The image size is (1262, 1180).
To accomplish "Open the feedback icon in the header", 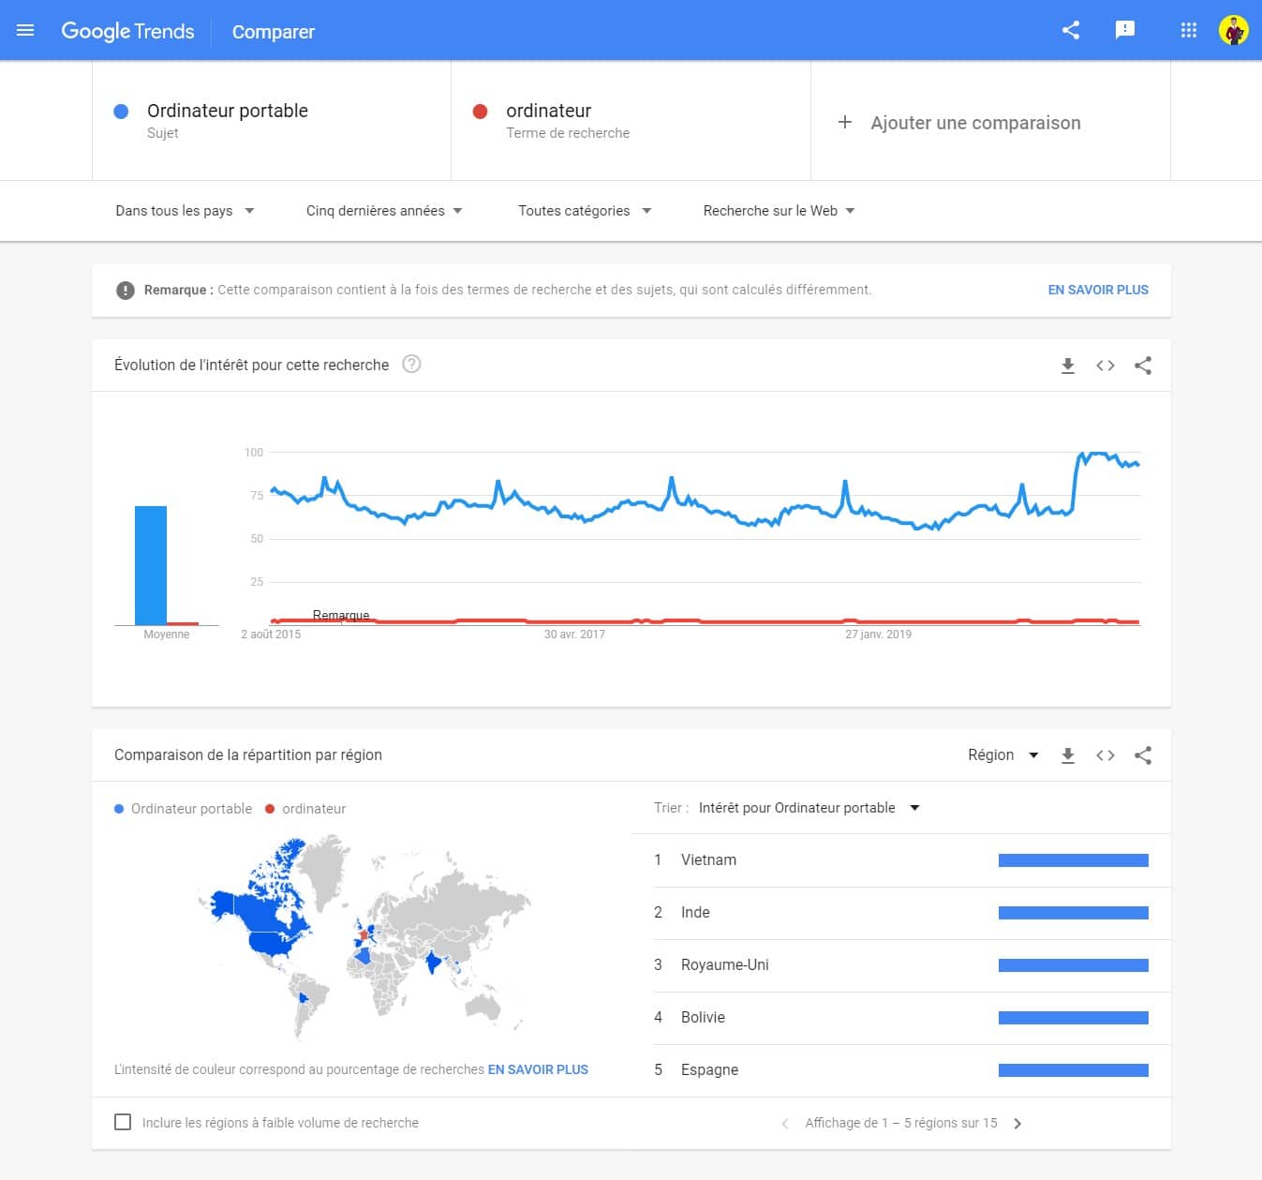I will [x=1125, y=30].
